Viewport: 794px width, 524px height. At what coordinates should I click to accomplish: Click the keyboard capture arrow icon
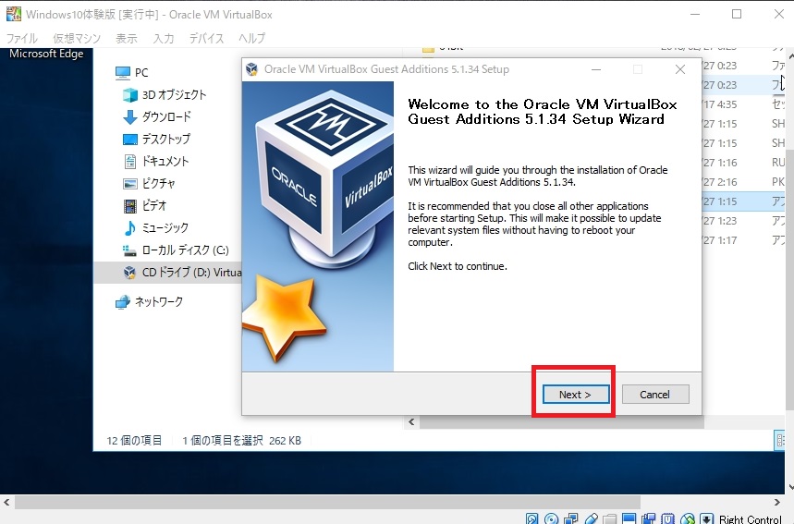tap(707, 518)
